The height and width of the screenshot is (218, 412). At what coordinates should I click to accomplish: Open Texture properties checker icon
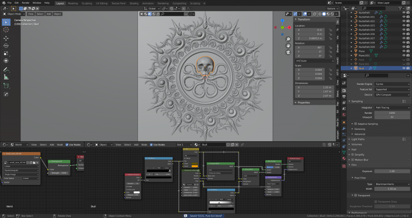tap(344, 166)
